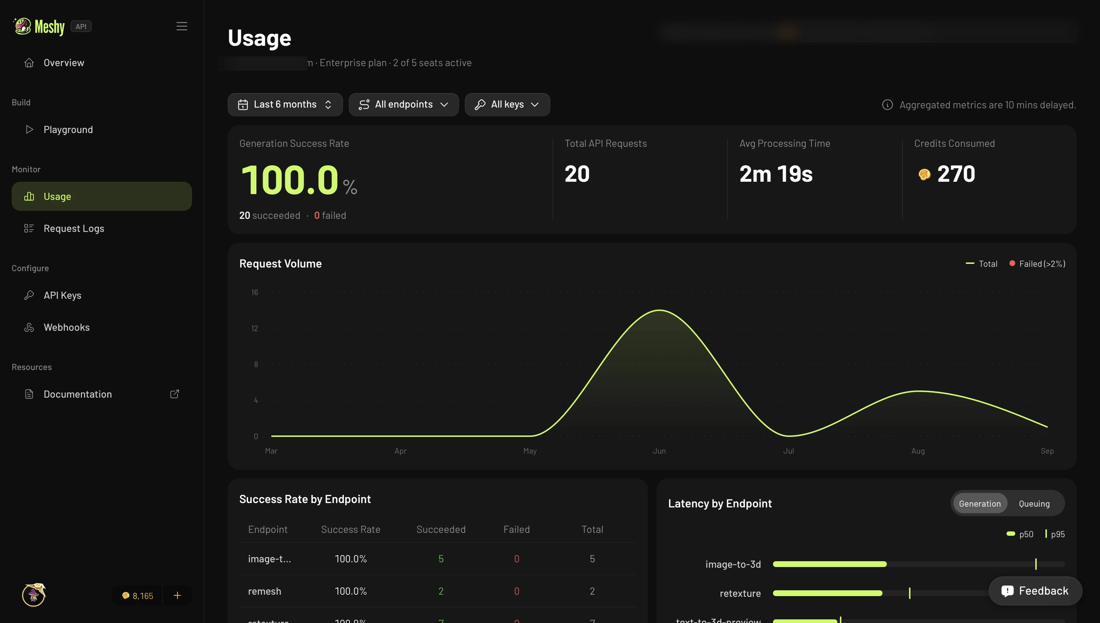Open the Feedback button
Image resolution: width=1100 pixels, height=623 pixels.
(x=1035, y=591)
